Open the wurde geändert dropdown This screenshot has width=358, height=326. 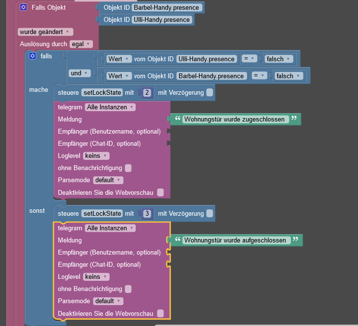pyautogui.click(x=45, y=32)
